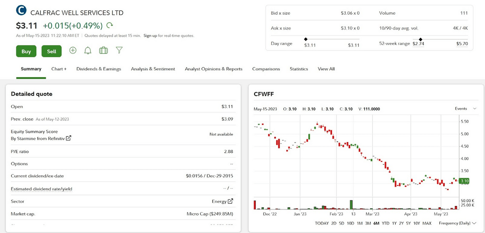
Task: Set chart range to 2Y
Action: (x=401, y=223)
